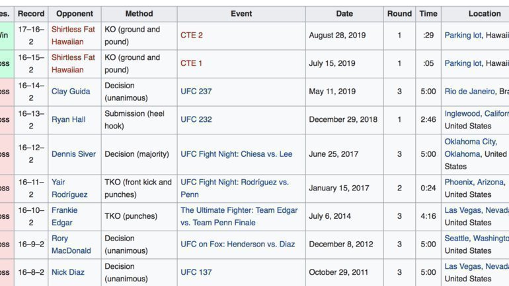The width and height of the screenshot is (509, 286).
Task: Open the UFC 237 event
Action: 196,92
